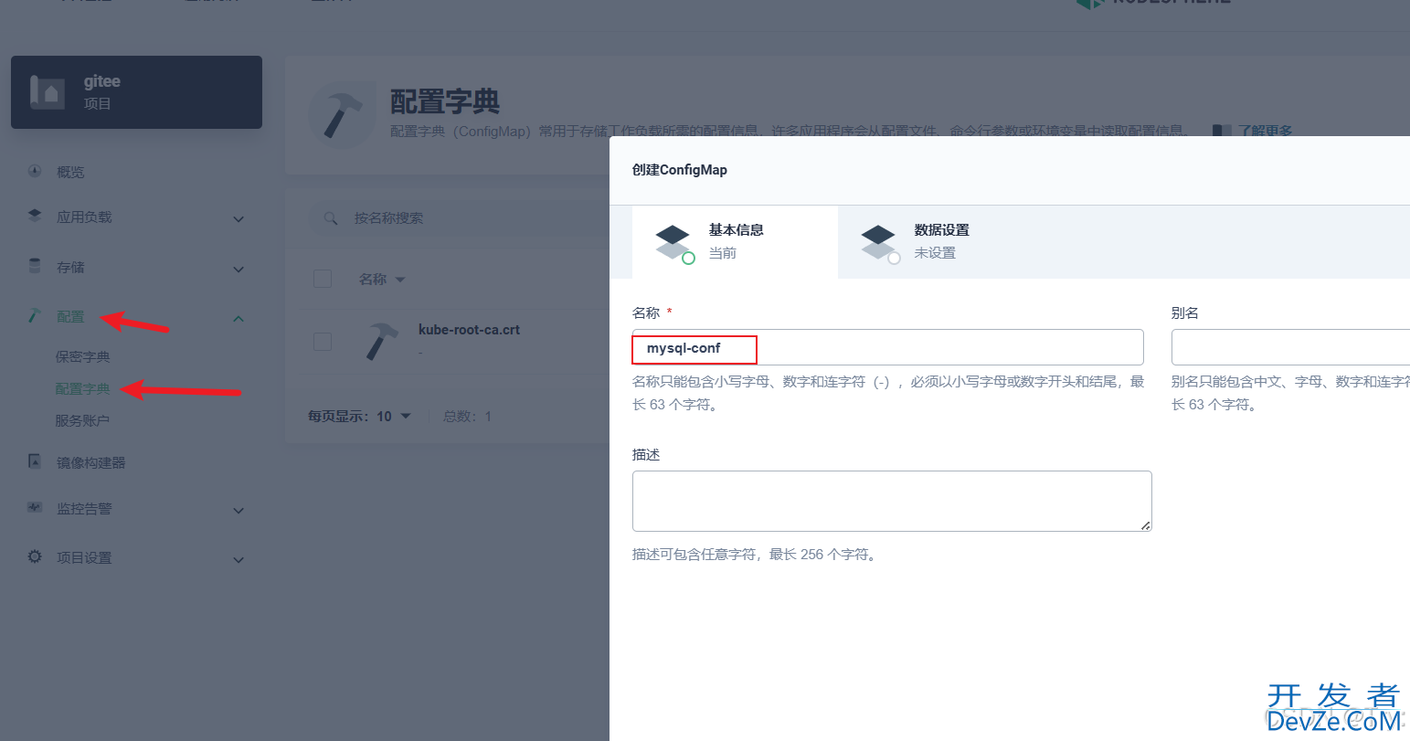
Task: Click the gitee project icon
Action: (48, 92)
